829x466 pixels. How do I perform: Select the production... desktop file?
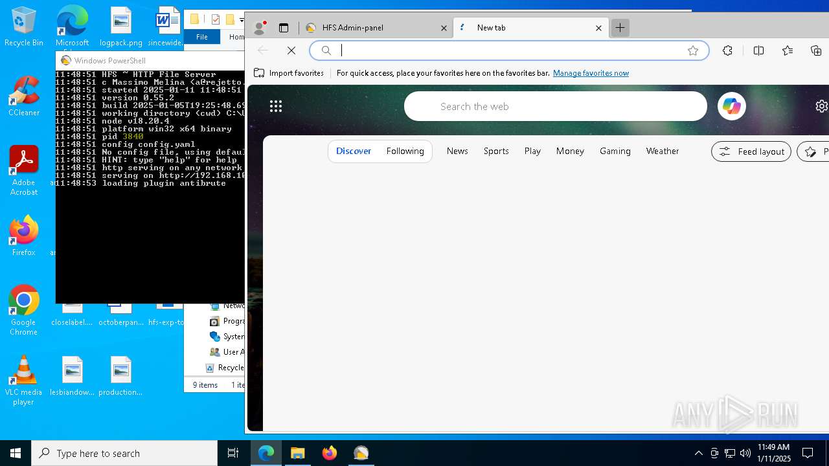(120, 376)
